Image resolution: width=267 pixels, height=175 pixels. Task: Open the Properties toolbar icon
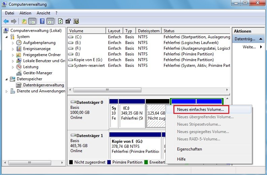(68, 21)
